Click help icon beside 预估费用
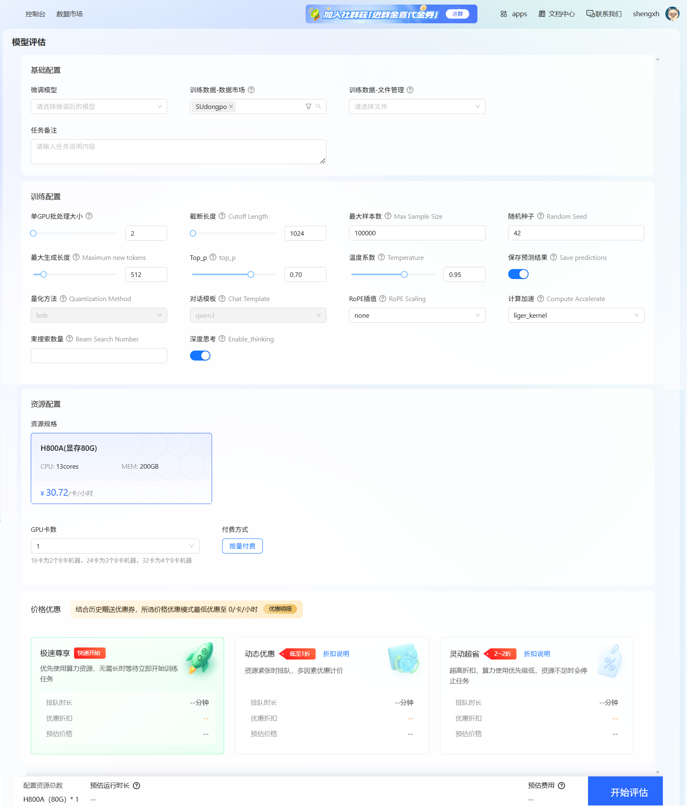 click(x=561, y=786)
